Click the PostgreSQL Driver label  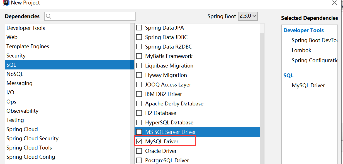click(167, 160)
